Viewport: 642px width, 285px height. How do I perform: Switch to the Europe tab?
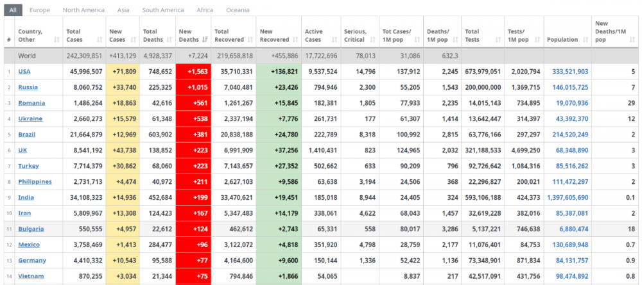coord(40,10)
